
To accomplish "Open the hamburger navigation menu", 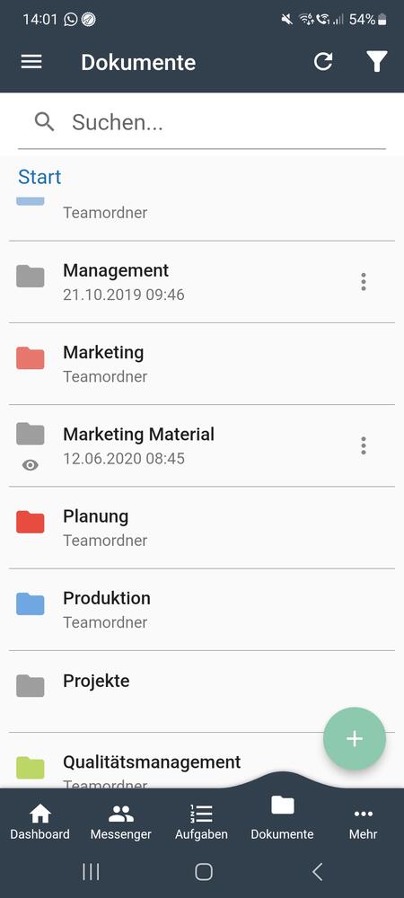I will pyautogui.click(x=31, y=62).
